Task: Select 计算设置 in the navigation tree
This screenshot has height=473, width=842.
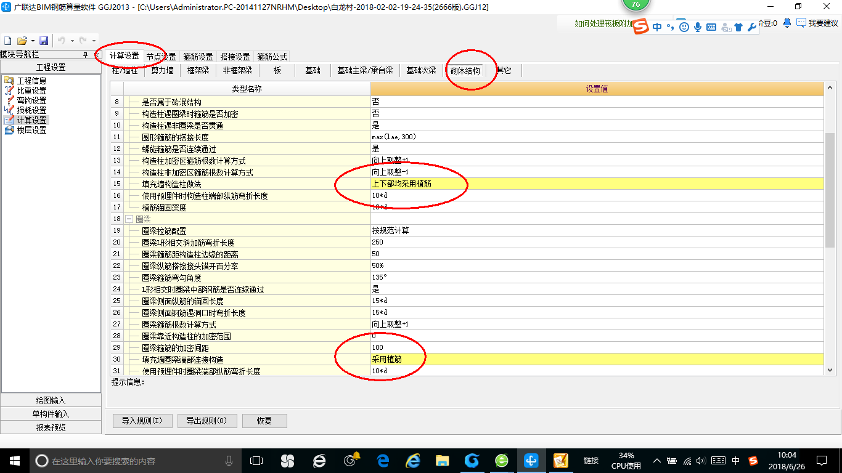Action: [31, 120]
